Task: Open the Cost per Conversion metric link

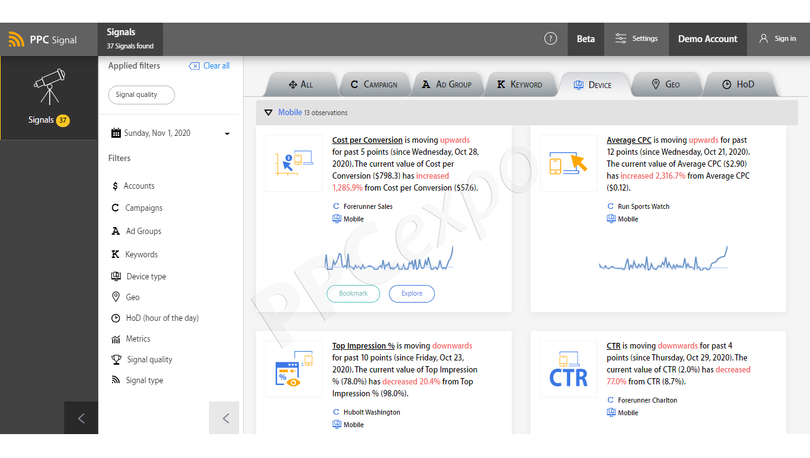Action: pos(368,140)
